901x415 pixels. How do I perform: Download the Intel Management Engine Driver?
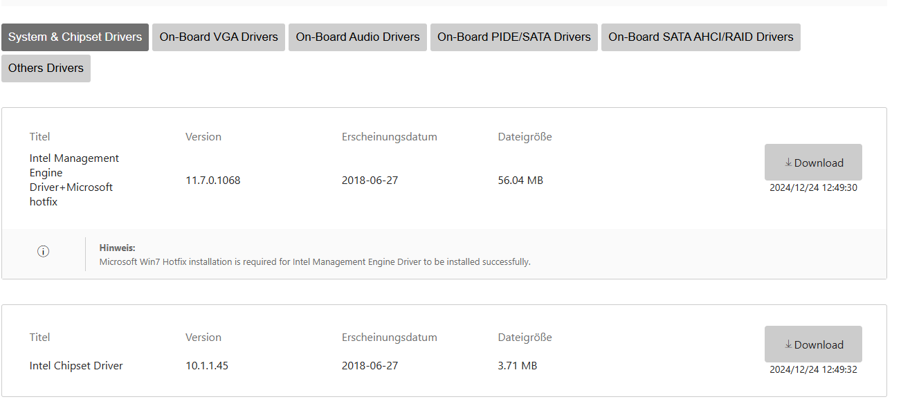(813, 163)
